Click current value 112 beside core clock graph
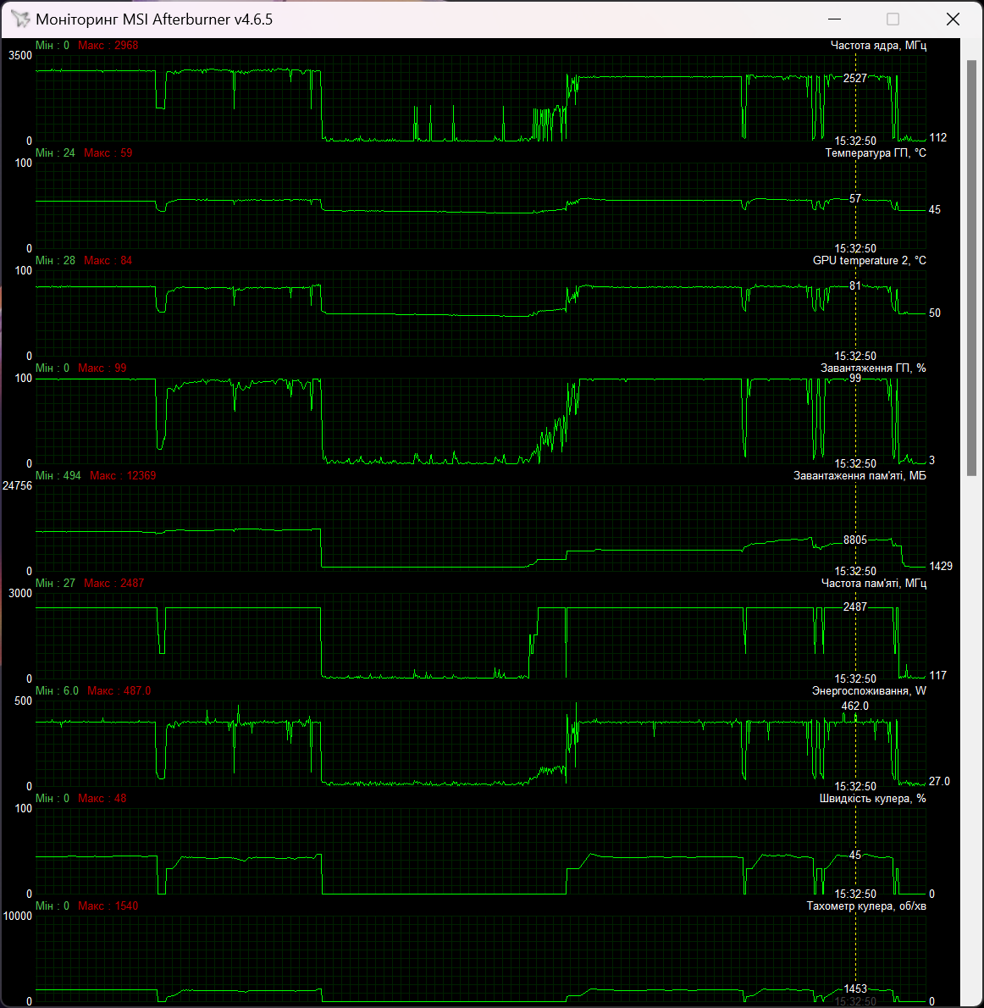984x1008 pixels. [x=937, y=137]
